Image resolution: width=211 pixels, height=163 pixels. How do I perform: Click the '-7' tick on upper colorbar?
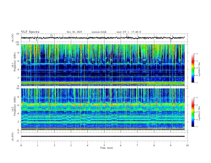pos(196,83)
